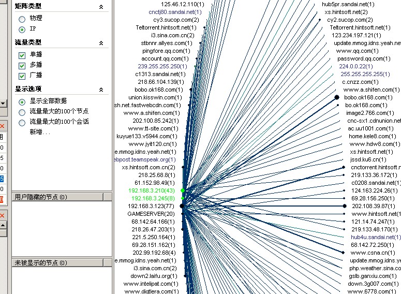Collapse the 矩阵类型 section
401x294 pixels.
[101, 7]
